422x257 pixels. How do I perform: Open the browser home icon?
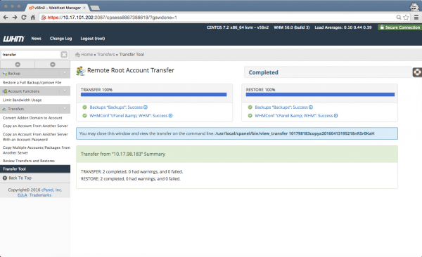(x=33, y=18)
